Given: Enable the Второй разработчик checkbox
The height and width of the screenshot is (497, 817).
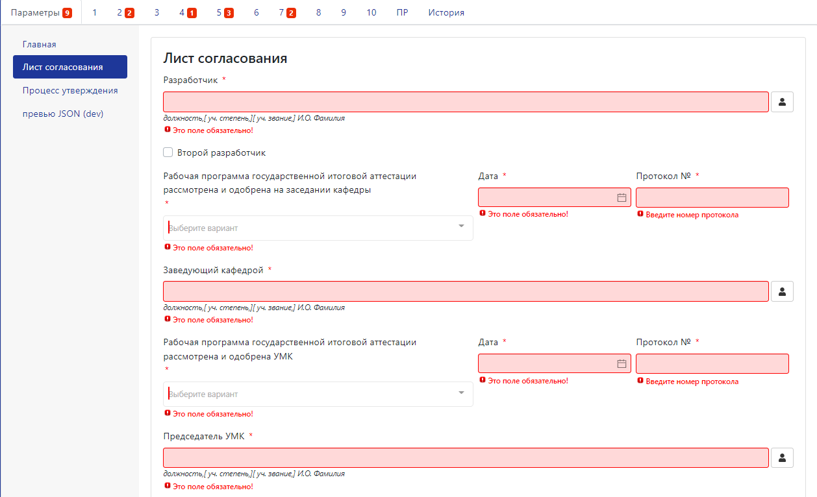Looking at the screenshot, I should tap(168, 152).
